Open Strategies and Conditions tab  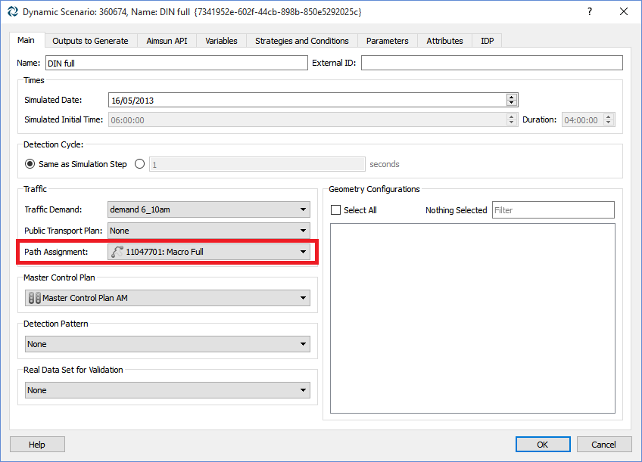point(302,41)
